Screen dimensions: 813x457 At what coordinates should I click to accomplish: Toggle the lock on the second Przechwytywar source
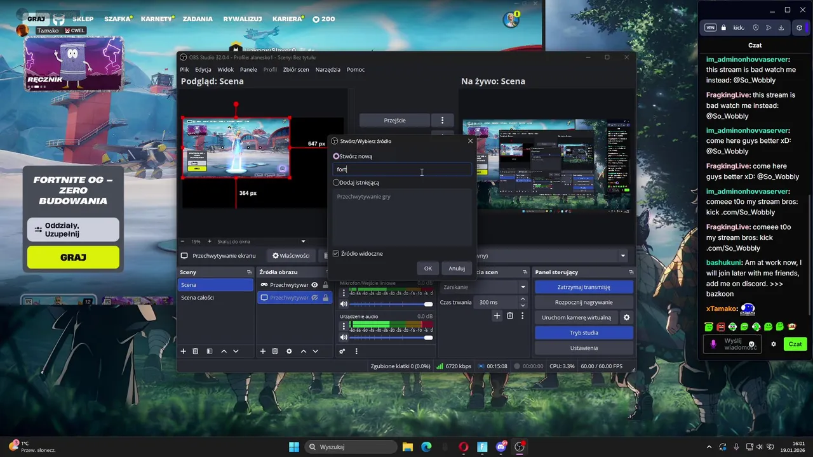coord(325,298)
